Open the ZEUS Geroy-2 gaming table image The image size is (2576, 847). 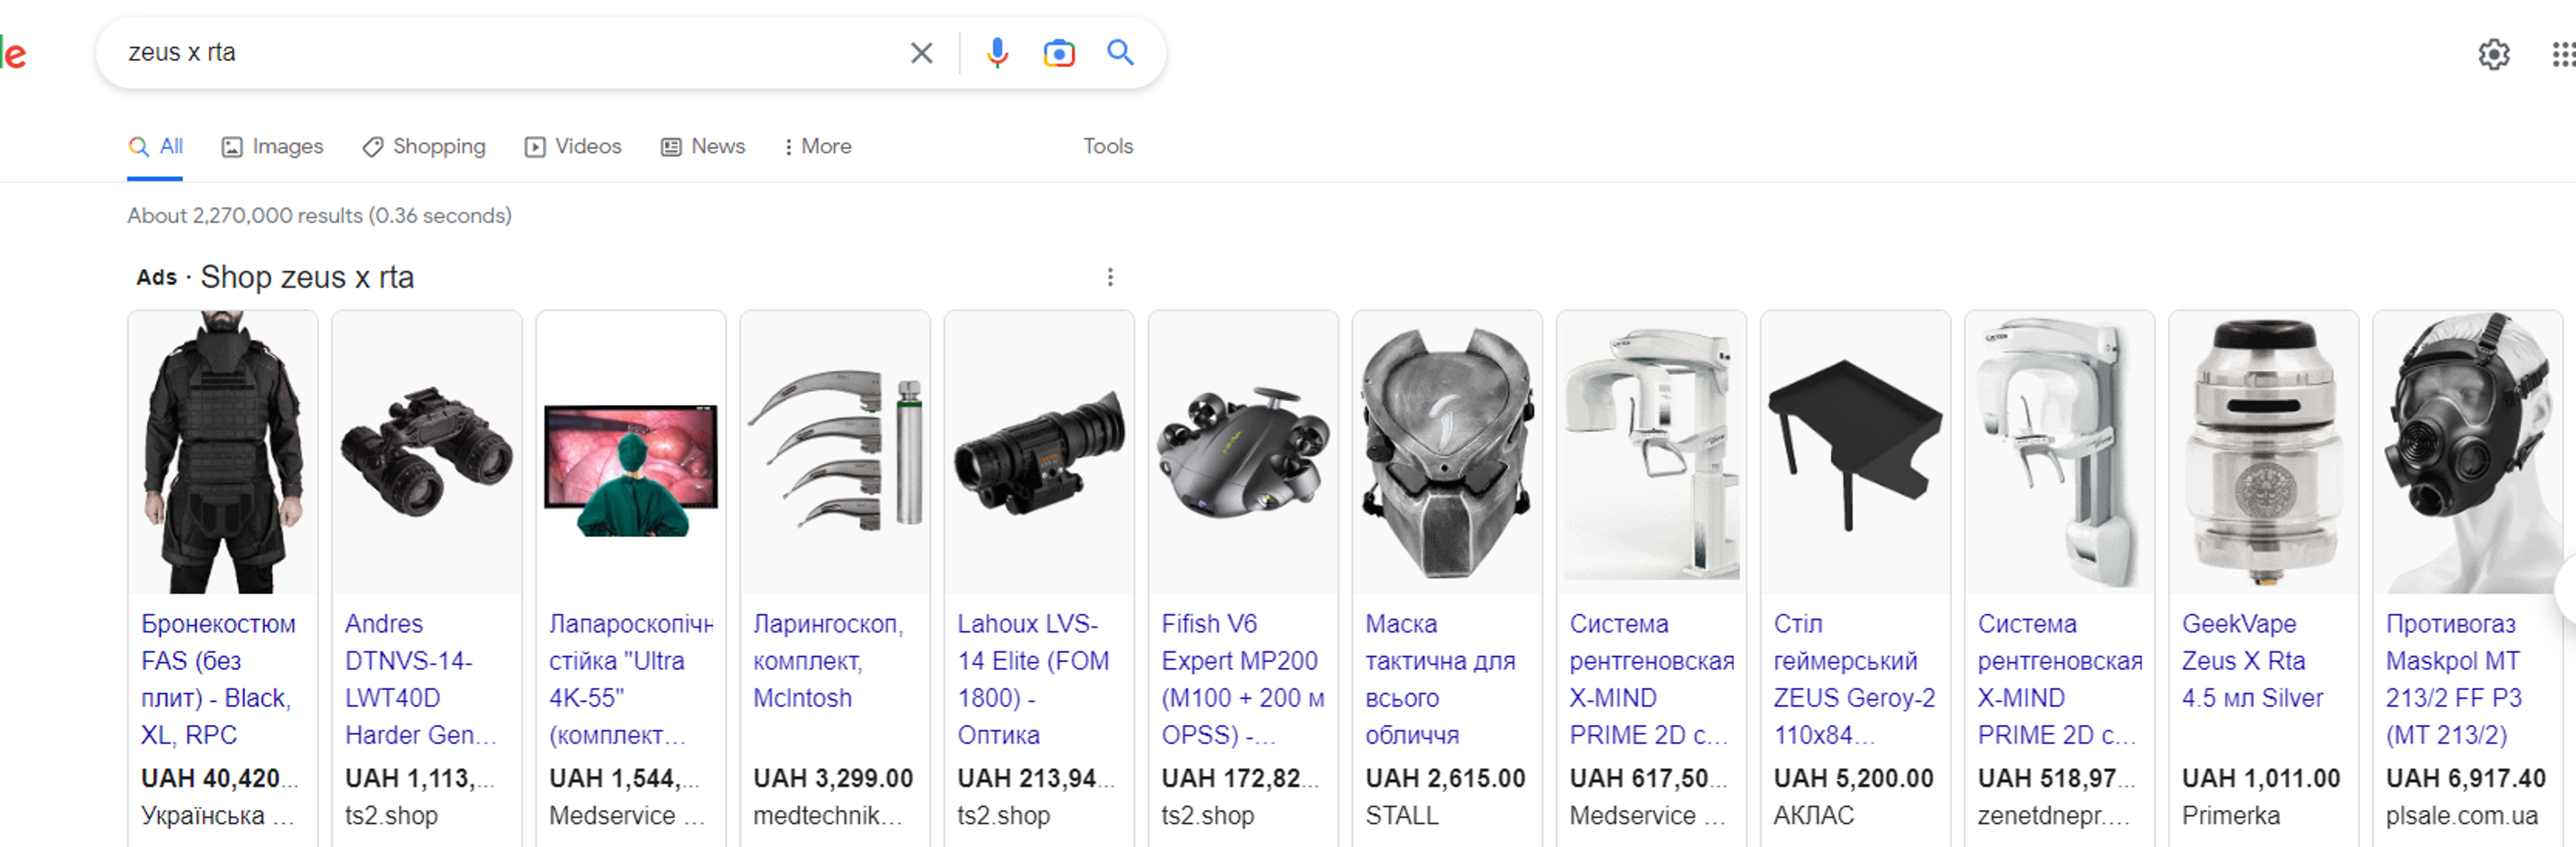pyautogui.click(x=1855, y=452)
